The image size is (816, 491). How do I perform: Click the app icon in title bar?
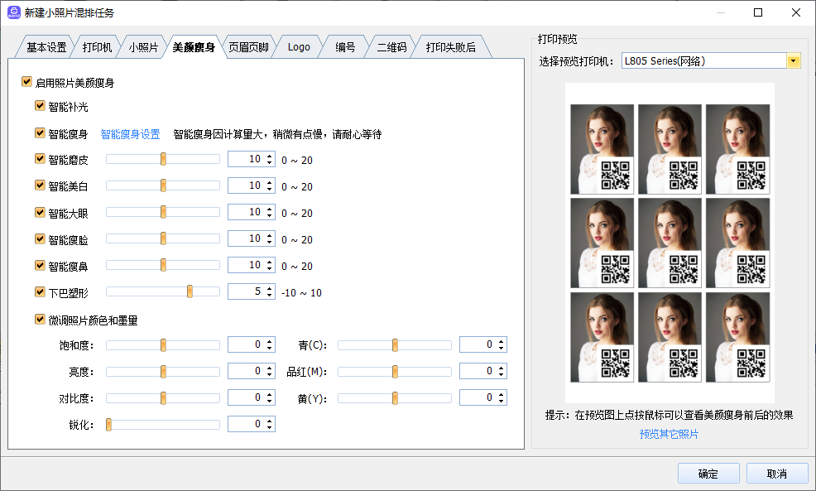click(13, 12)
